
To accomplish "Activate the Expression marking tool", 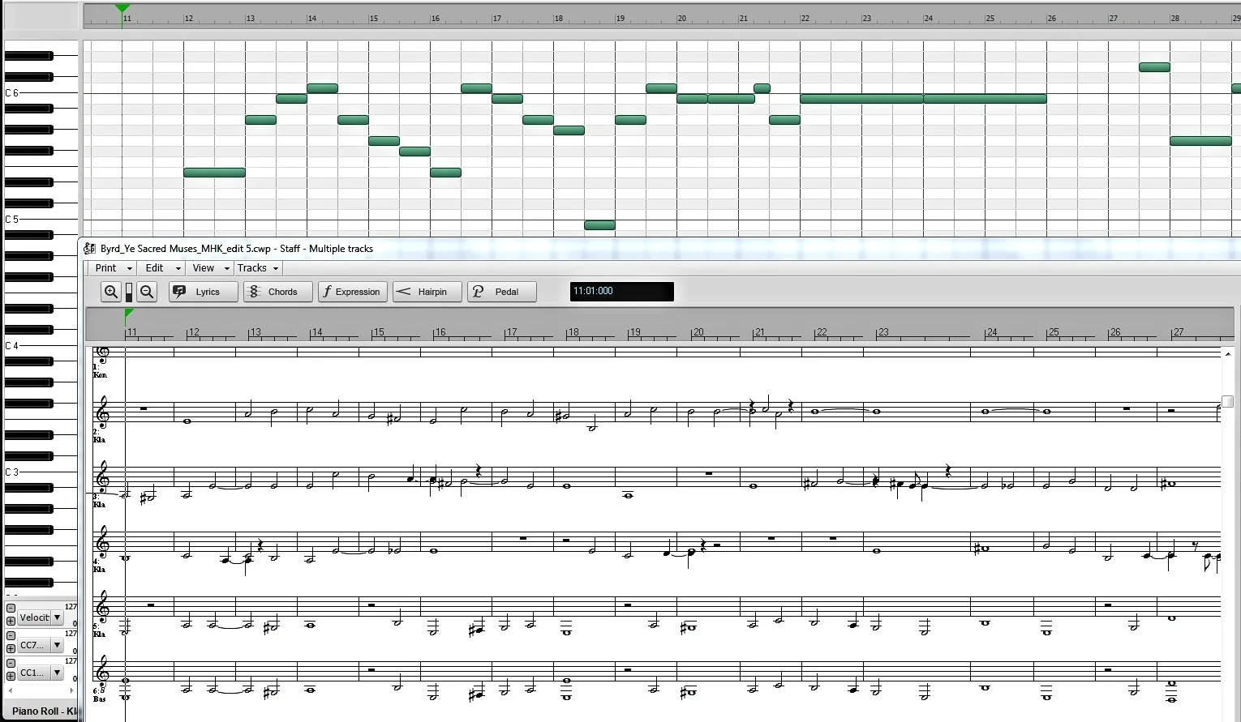I will pyautogui.click(x=352, y=292).
